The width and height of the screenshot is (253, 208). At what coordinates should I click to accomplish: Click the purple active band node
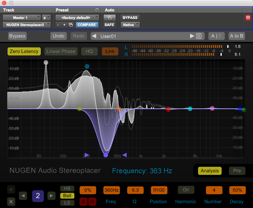(x=106, y=155)
